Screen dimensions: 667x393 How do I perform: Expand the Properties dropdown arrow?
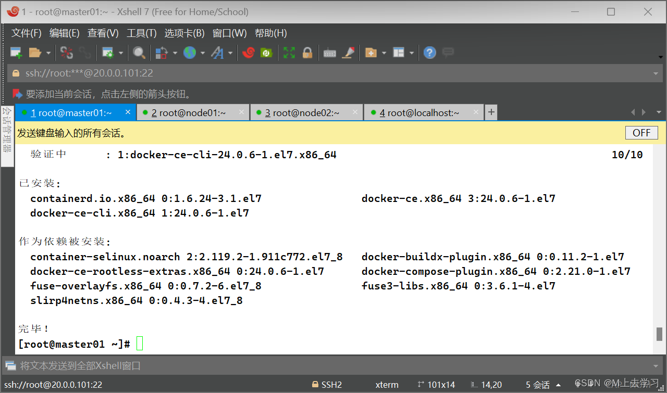(121, 53)
